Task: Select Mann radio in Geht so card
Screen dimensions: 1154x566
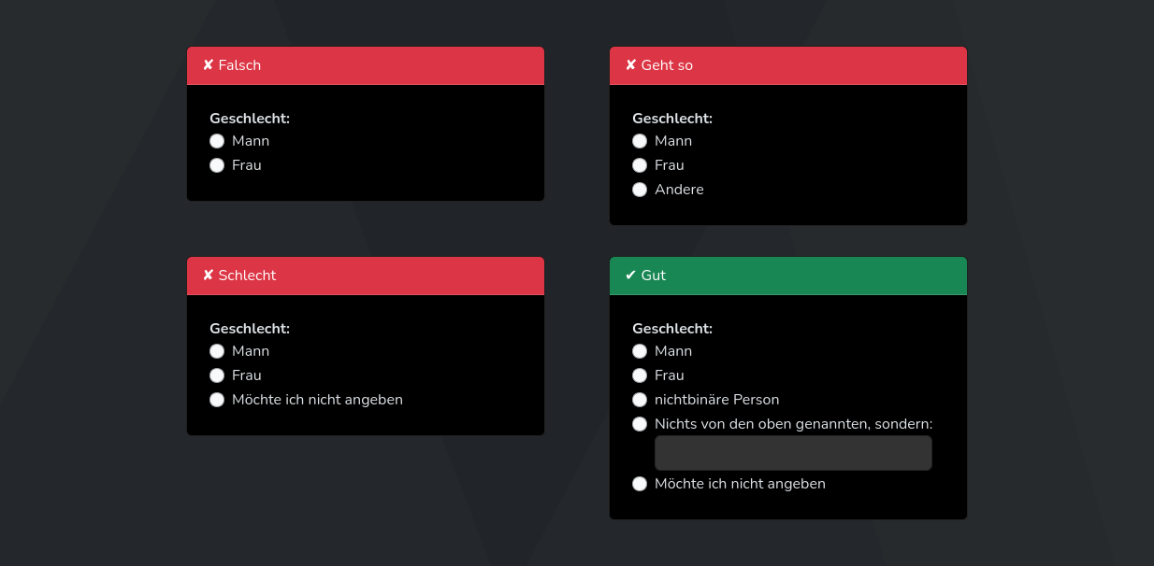Action: pos(640,141)
